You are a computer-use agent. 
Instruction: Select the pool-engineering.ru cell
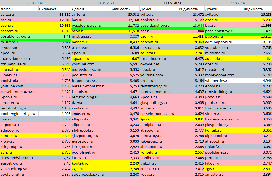click(19, 114)
